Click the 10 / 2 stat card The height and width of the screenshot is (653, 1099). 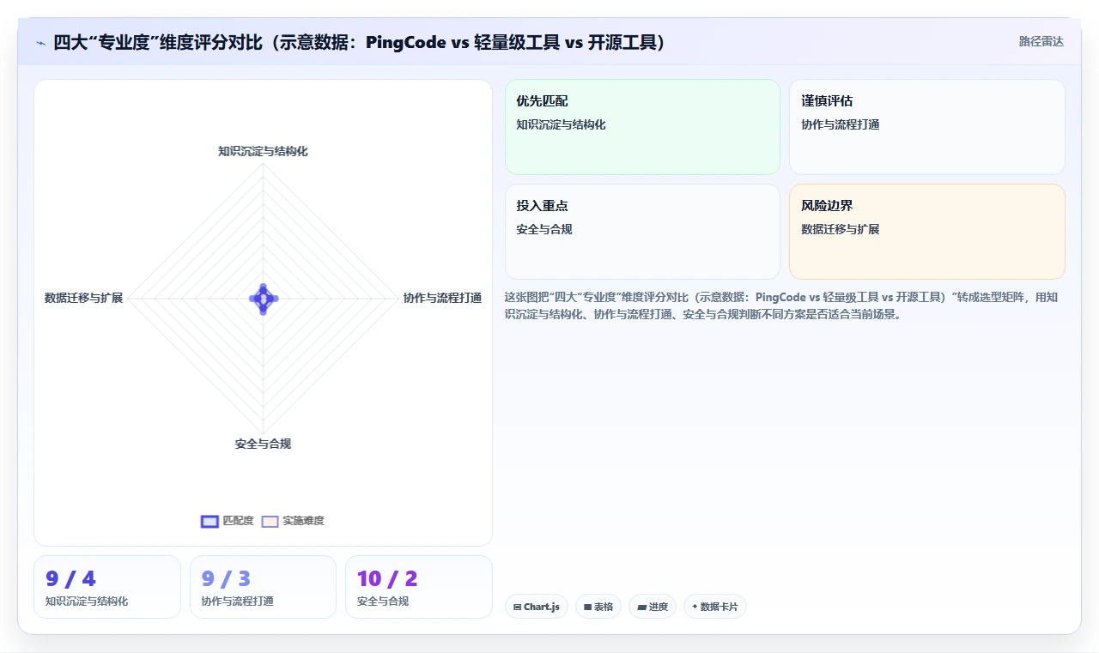pos(419,587)
